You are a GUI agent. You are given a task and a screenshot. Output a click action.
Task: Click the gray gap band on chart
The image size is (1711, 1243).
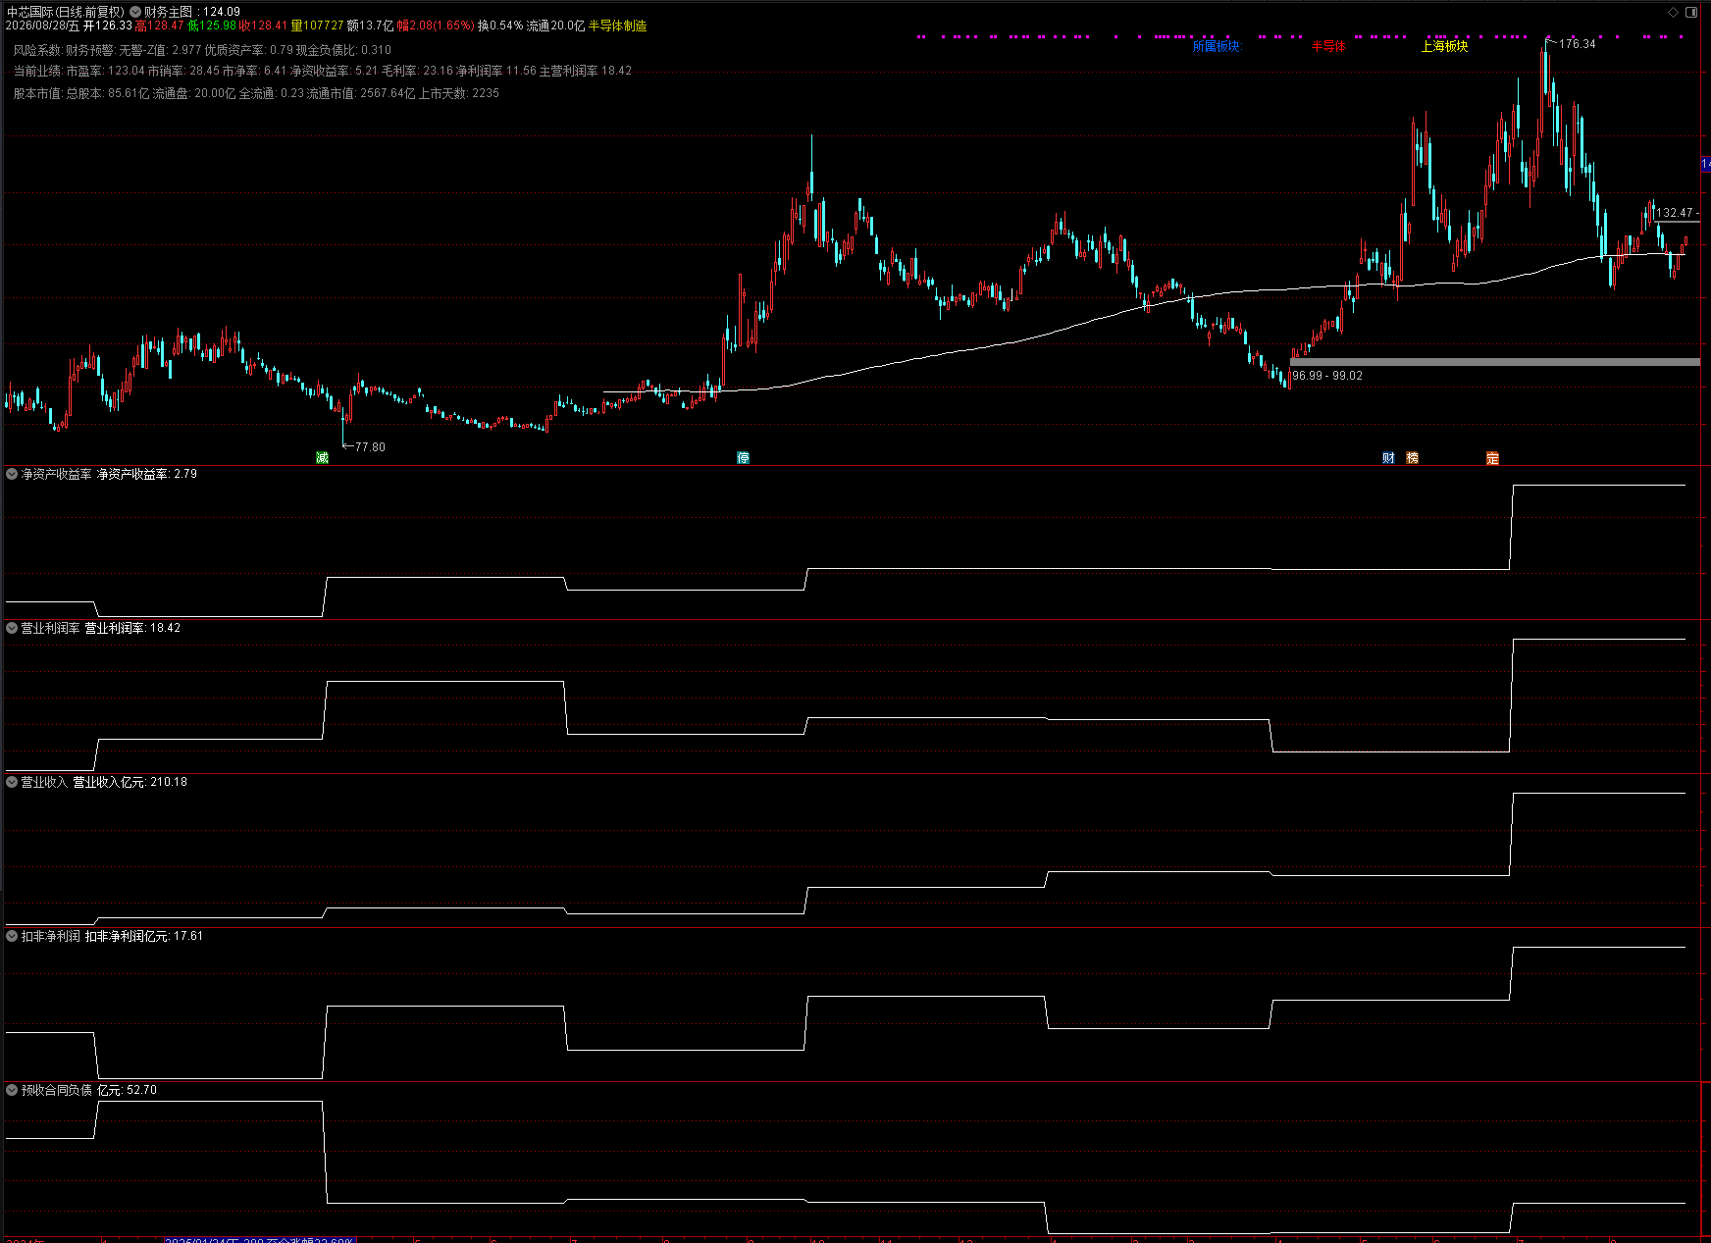(1495, 362)
